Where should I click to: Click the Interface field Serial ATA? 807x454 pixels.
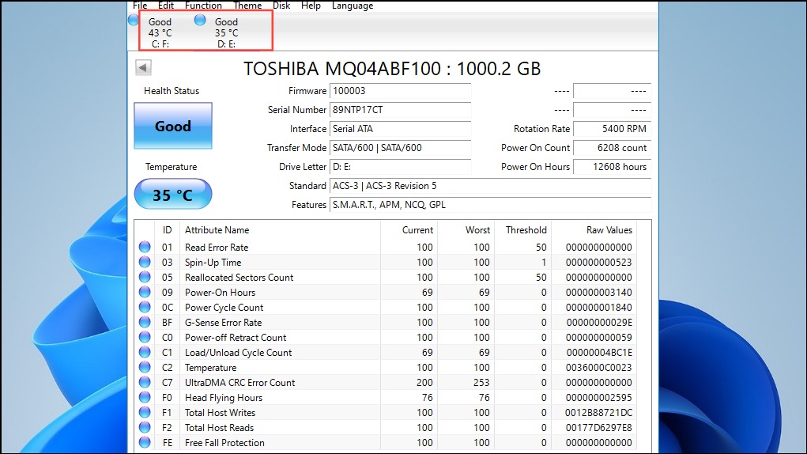coord(401,129)
